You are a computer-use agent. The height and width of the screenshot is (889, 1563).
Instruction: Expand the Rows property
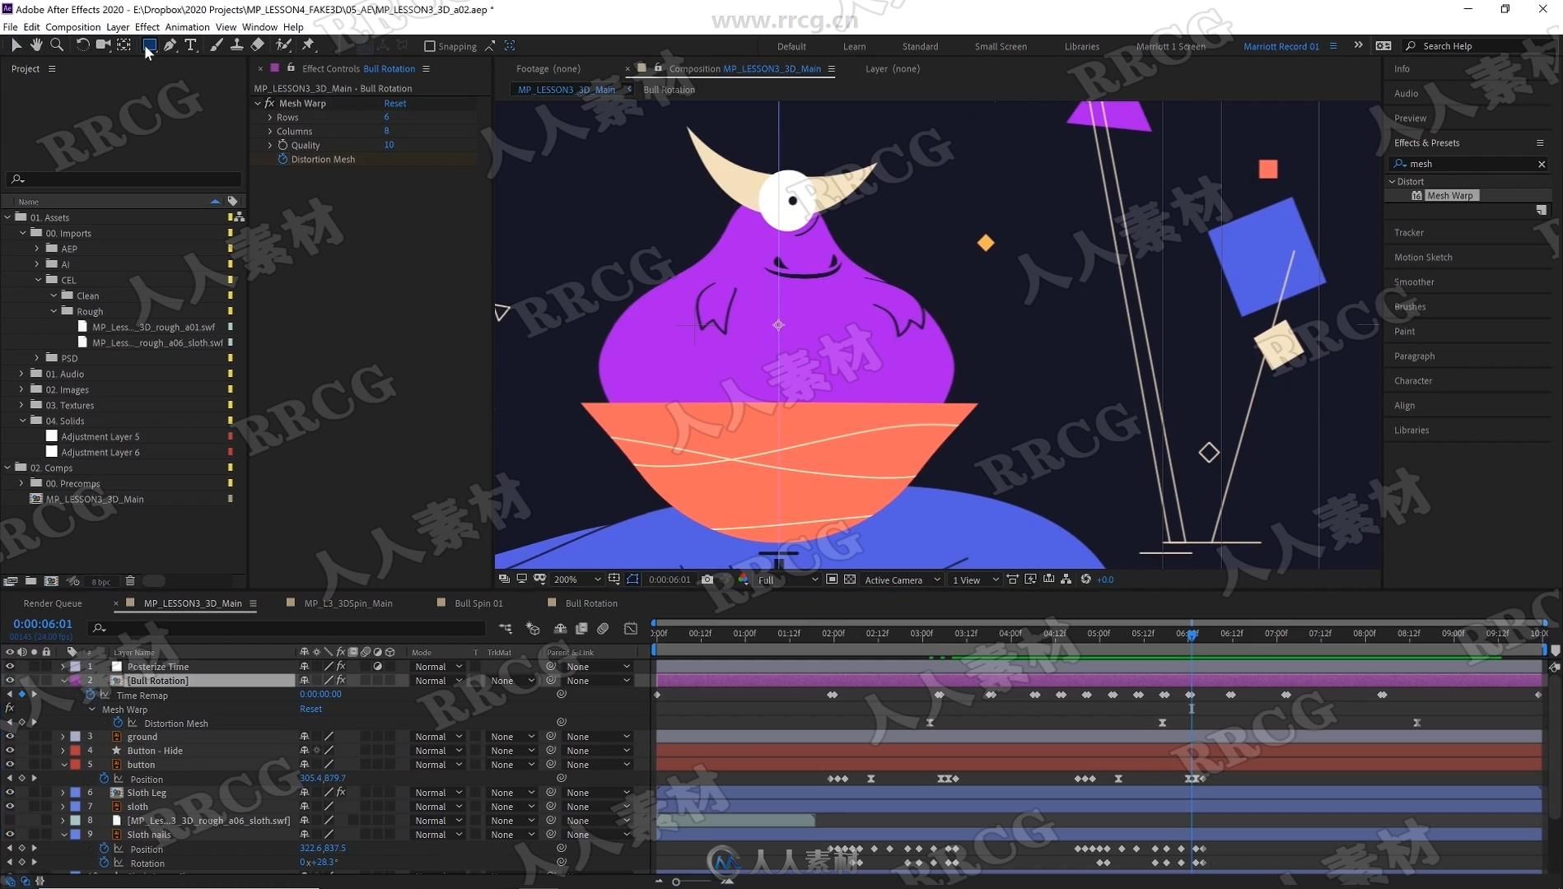tap(270, 118)
